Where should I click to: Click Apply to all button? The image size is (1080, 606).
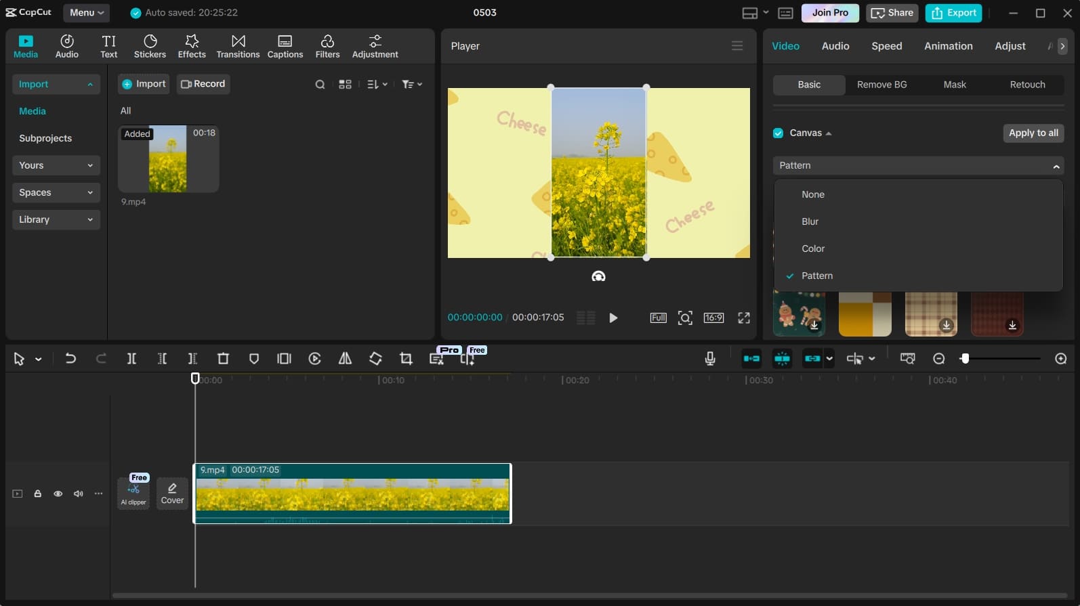click(x=1033, y=133)
